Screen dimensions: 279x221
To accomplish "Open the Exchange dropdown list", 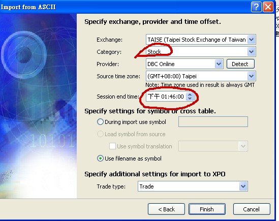I will click(x=251, y=39).
